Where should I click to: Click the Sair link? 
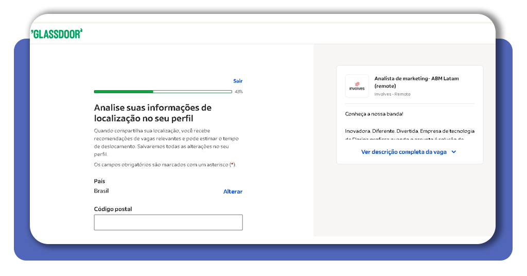click(x=238, y=81)
